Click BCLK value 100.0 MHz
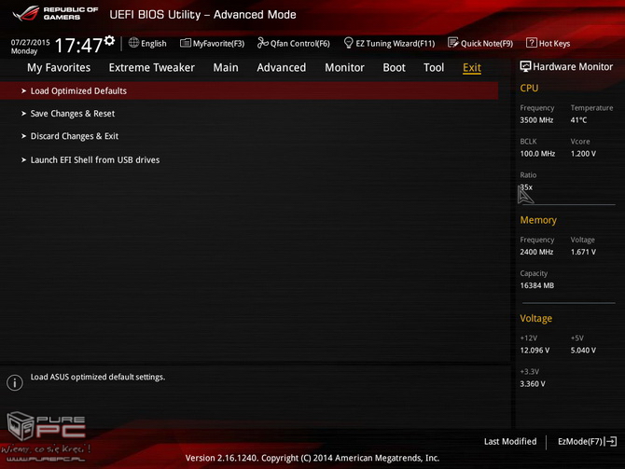Viewport: 625px width, 469px height. pos(537,154)
